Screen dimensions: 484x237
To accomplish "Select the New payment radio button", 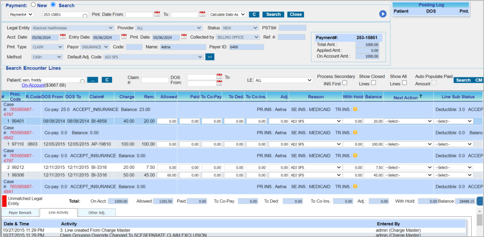I will [x=33, y=5].
